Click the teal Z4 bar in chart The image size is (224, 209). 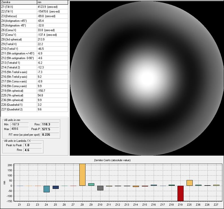pyautogui.click(x=46, y=189)
